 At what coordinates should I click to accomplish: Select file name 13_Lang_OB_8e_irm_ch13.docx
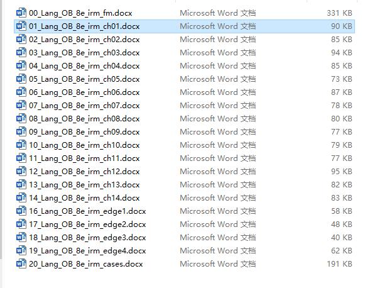(x=84, y=185)
